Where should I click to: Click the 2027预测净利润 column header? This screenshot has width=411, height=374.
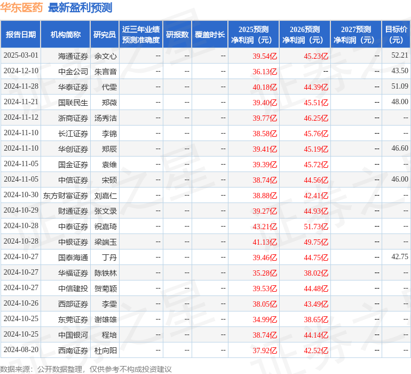coord(356,34)
